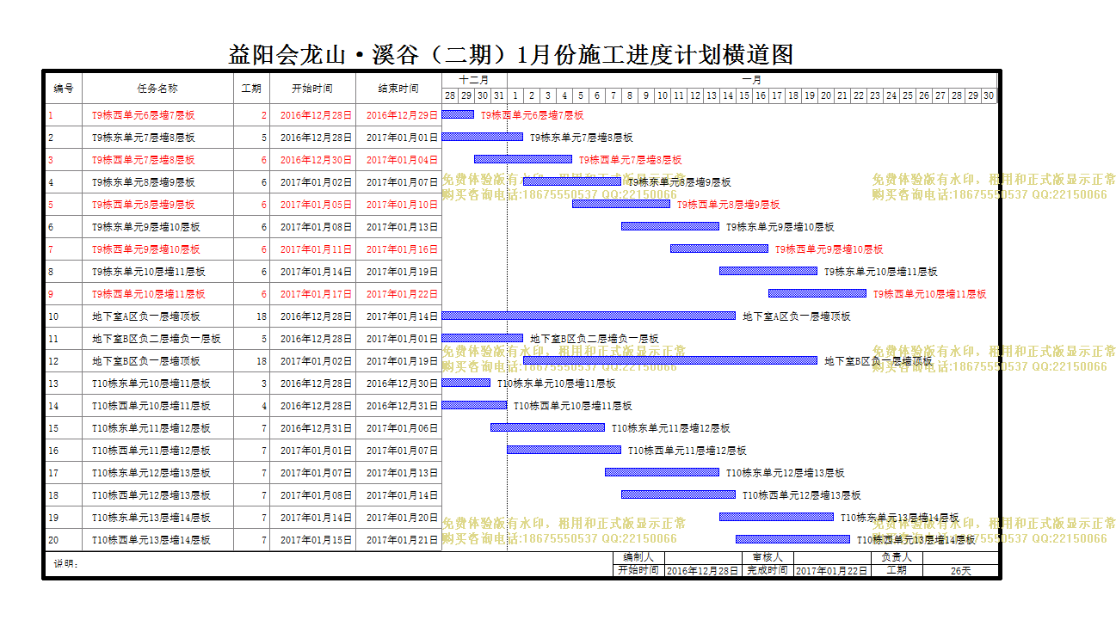This screenshot has height=620, width=1116.
Task: Click the Gantt bar of task 8 T9栋东单元10层墙11层板
Action: click(x=768, y=271)
